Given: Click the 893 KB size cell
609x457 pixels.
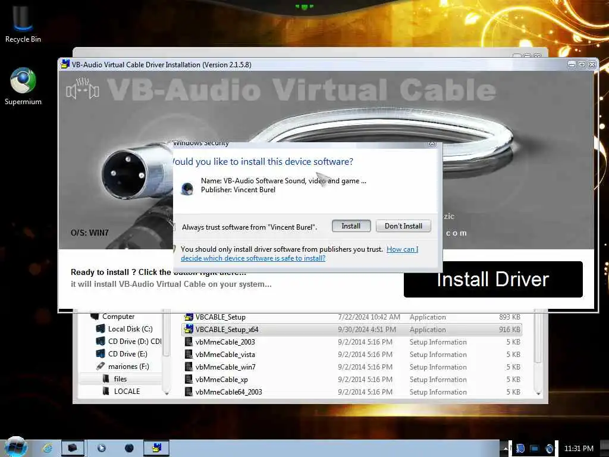Looking at the screenshot, I should pyautogui.click(x=510, y=317).
